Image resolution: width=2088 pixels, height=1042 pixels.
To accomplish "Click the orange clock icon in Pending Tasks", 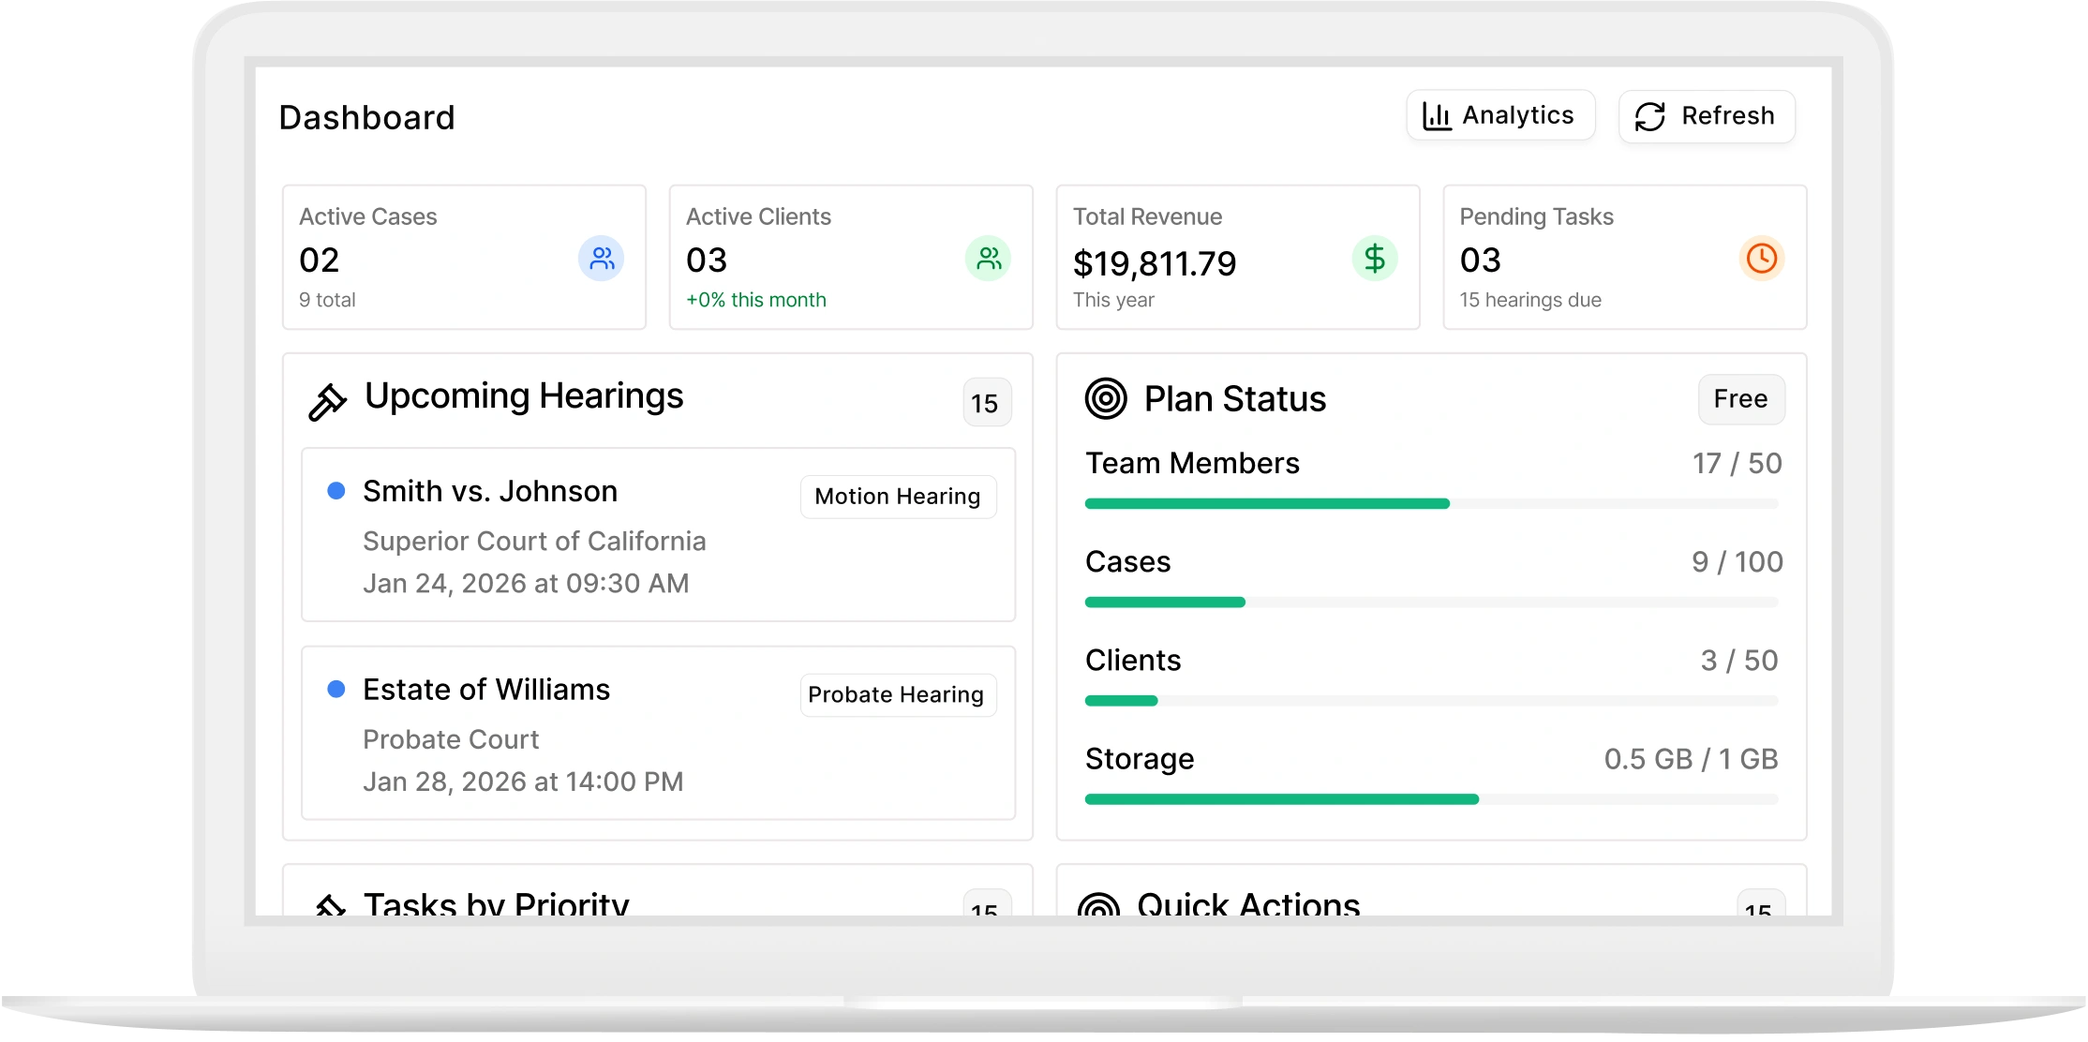I will (x=1762, y=259).
